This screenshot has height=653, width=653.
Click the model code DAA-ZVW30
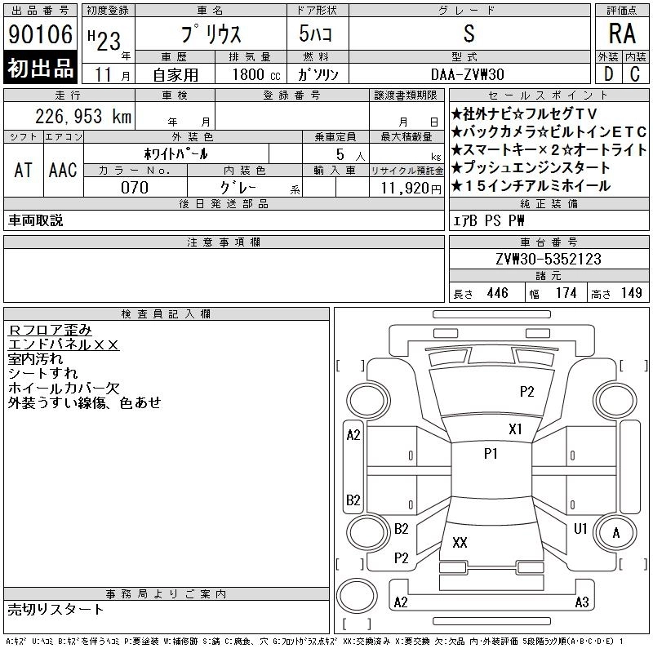467,74
